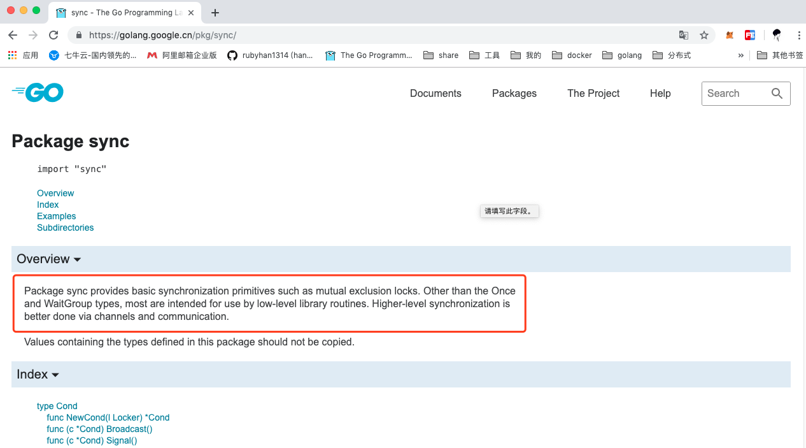Click the translate page icon
806x448 pixels.
[x=684, y=36]
